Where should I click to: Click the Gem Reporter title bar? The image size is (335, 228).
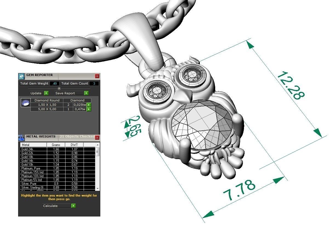pos(59,76)
